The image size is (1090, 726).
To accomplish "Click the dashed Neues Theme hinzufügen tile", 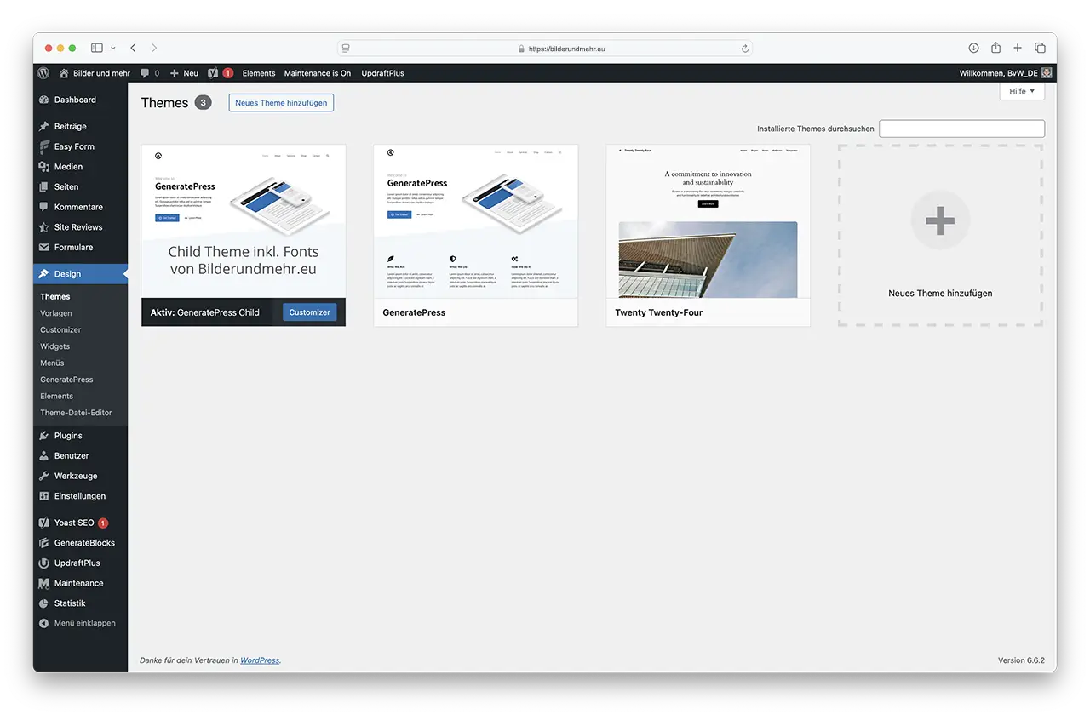I will 940,236.
